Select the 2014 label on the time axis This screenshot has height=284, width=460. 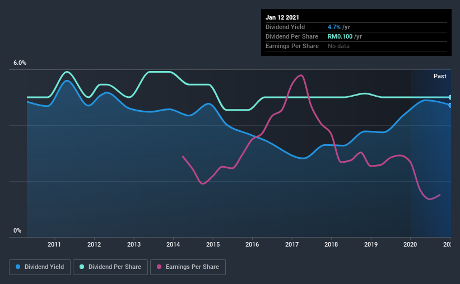[173, 244]
